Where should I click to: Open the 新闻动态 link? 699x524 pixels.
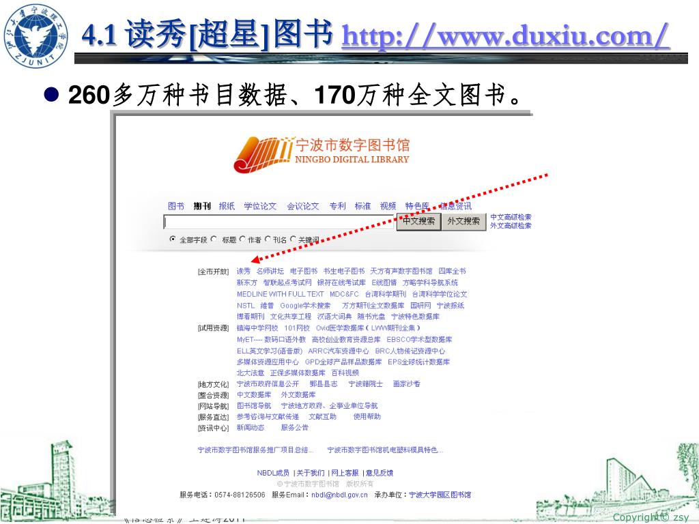coord(251,427)
